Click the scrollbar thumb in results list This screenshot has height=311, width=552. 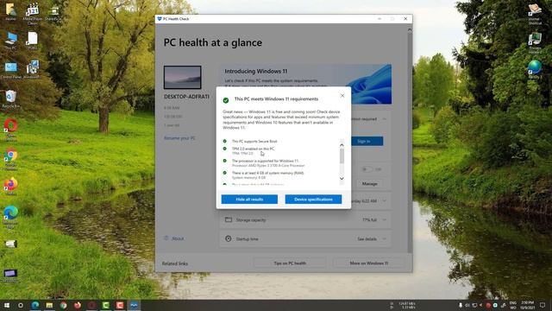(x=342, y=155)
